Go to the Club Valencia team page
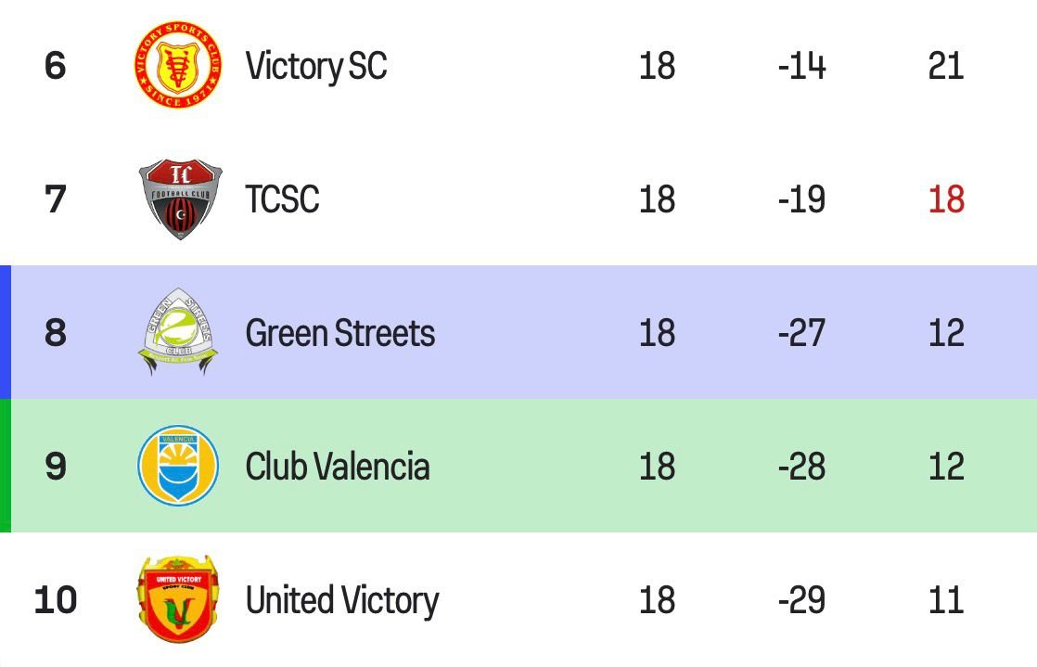 (337, 467)
